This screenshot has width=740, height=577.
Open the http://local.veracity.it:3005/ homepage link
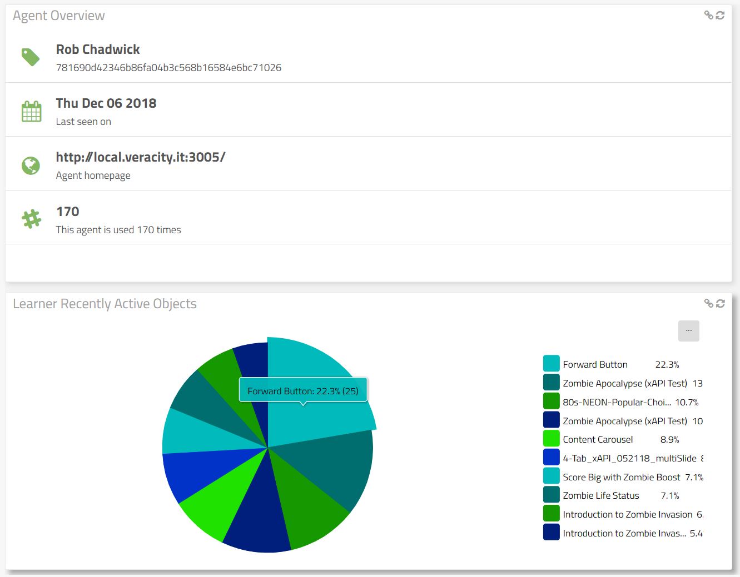click(x=140, y=157)
